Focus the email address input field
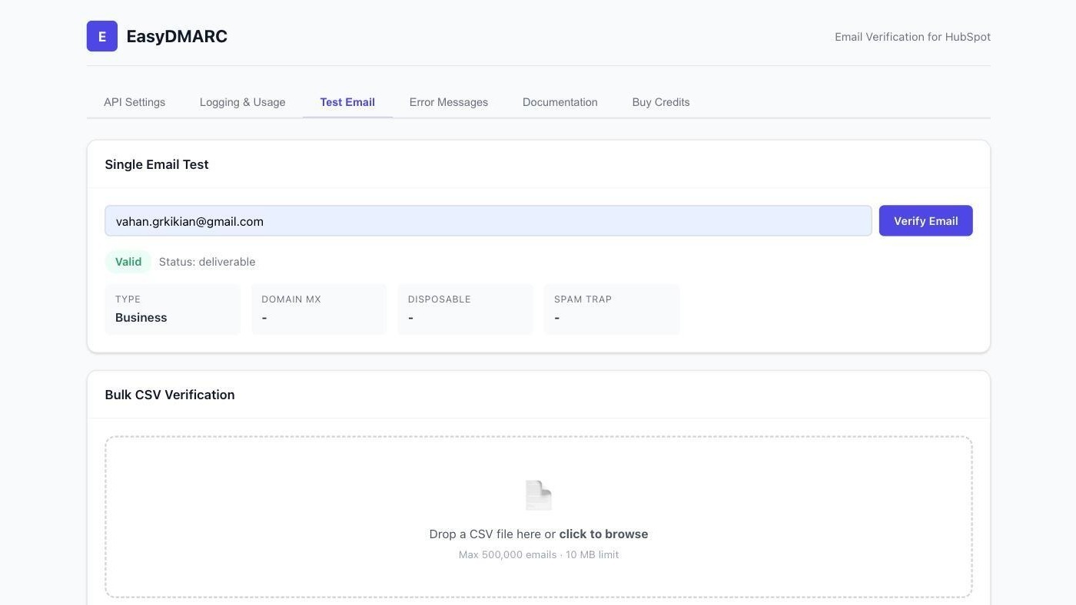Screen dimensions: 1076x605 489,220
